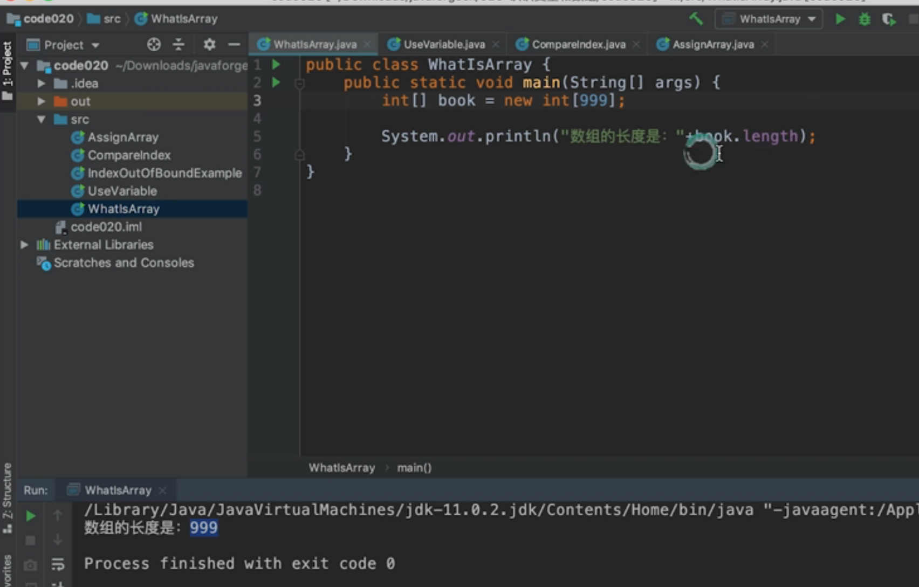
Task: Click down-stack-trace arrow in Run panel
Action: (58, 540)
